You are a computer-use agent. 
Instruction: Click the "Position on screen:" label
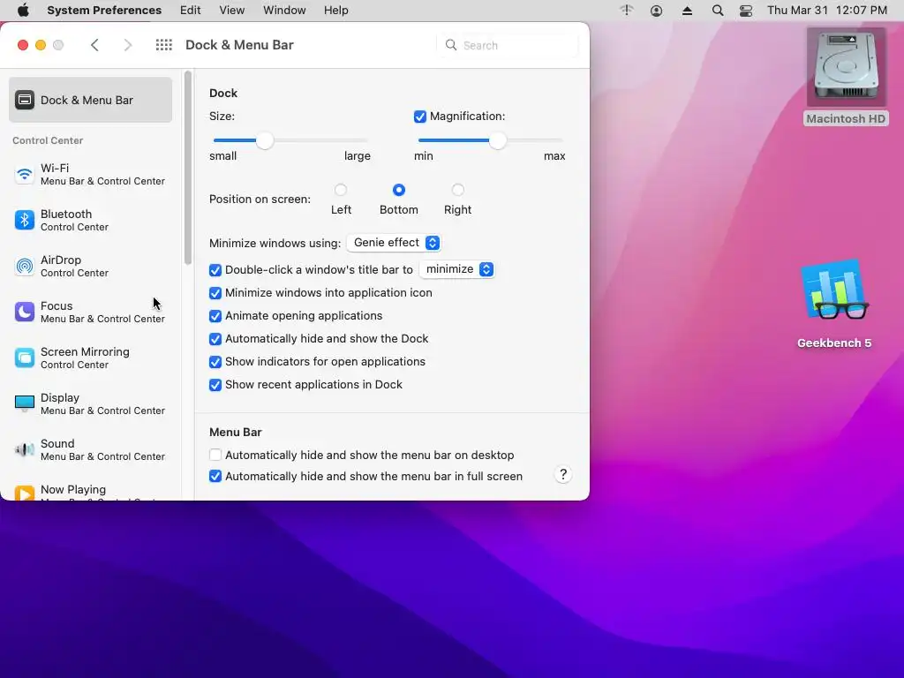(x=260, y=200)
